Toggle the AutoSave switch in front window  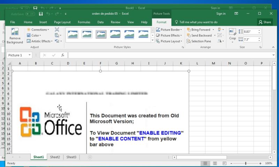(x=30, y=14)
